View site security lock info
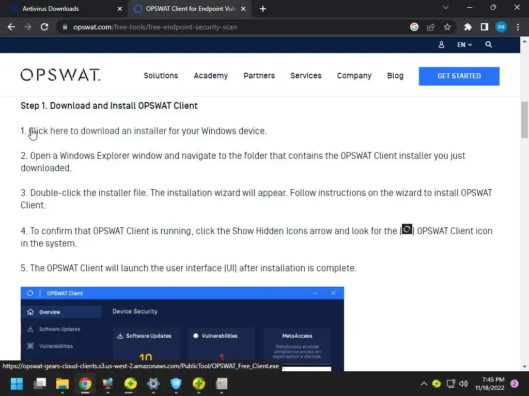 [65, 27]
